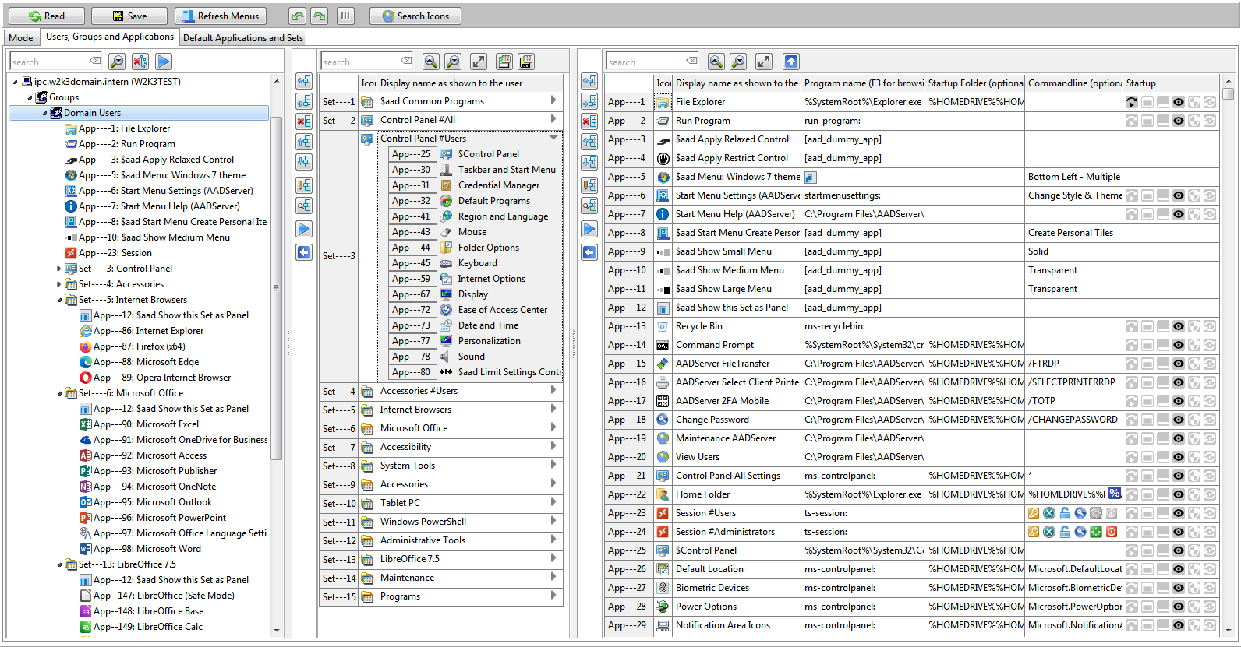Screen dimensions: 1241x647
Task: Switch to the Default Applications and Sets tab
Action: (242, 37)
